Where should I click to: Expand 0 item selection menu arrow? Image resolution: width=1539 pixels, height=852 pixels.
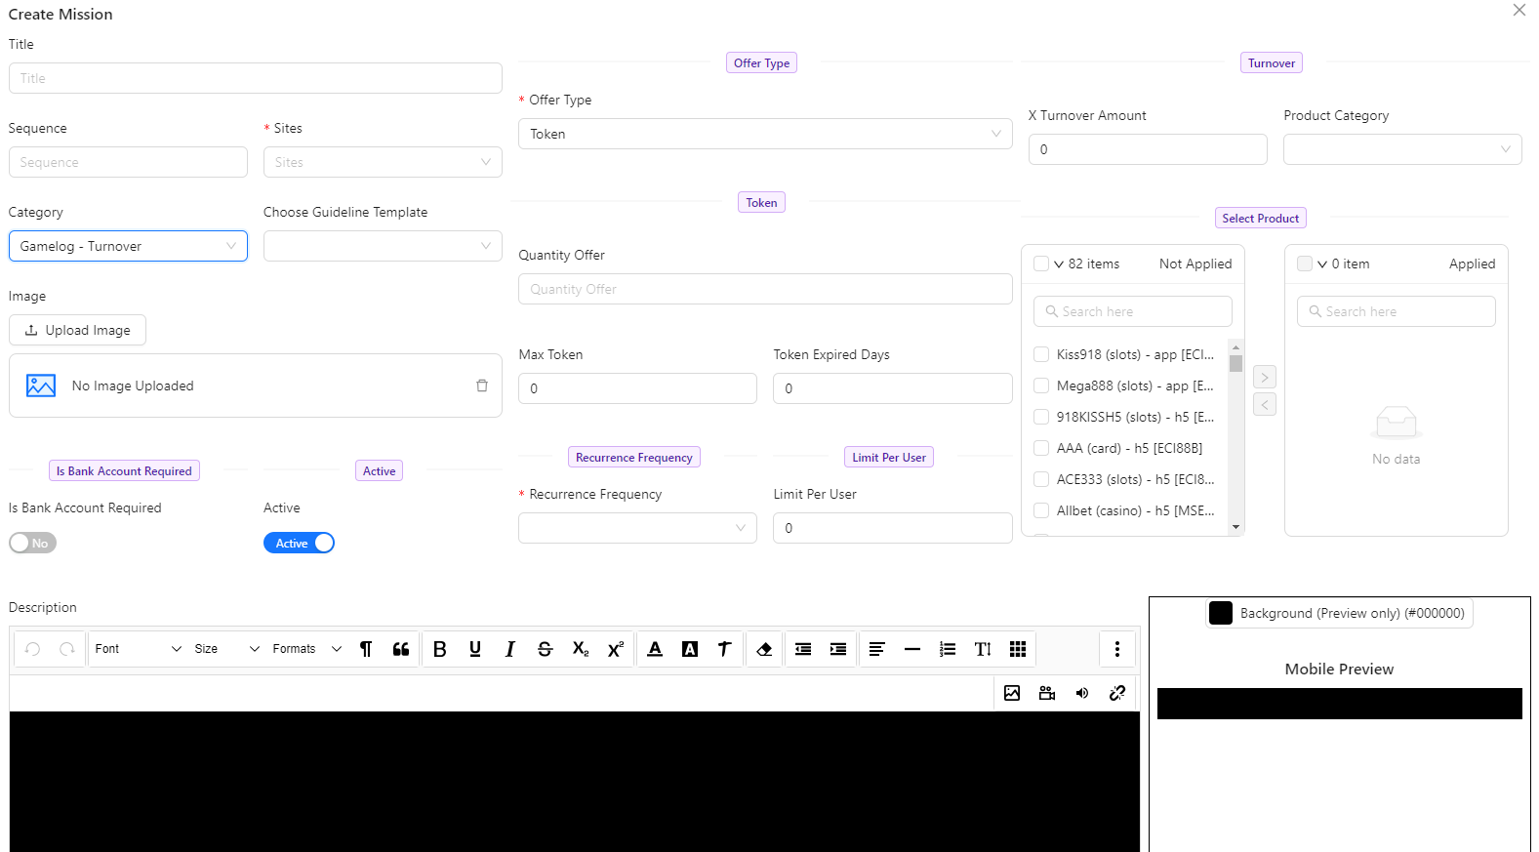(1322, 264)
